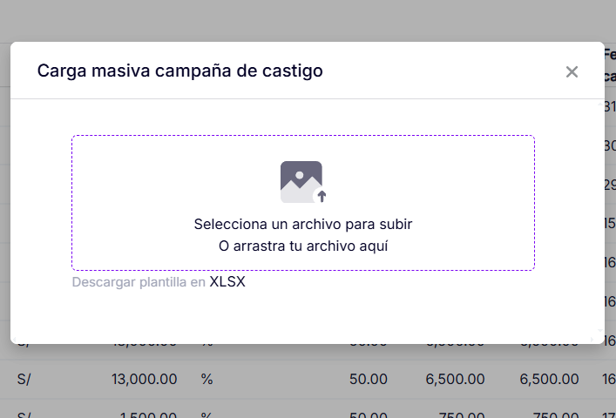616x418 pixels.
Task: Click the small upload arrow badge
Action: pyautogui.click(x=322, y=196)
